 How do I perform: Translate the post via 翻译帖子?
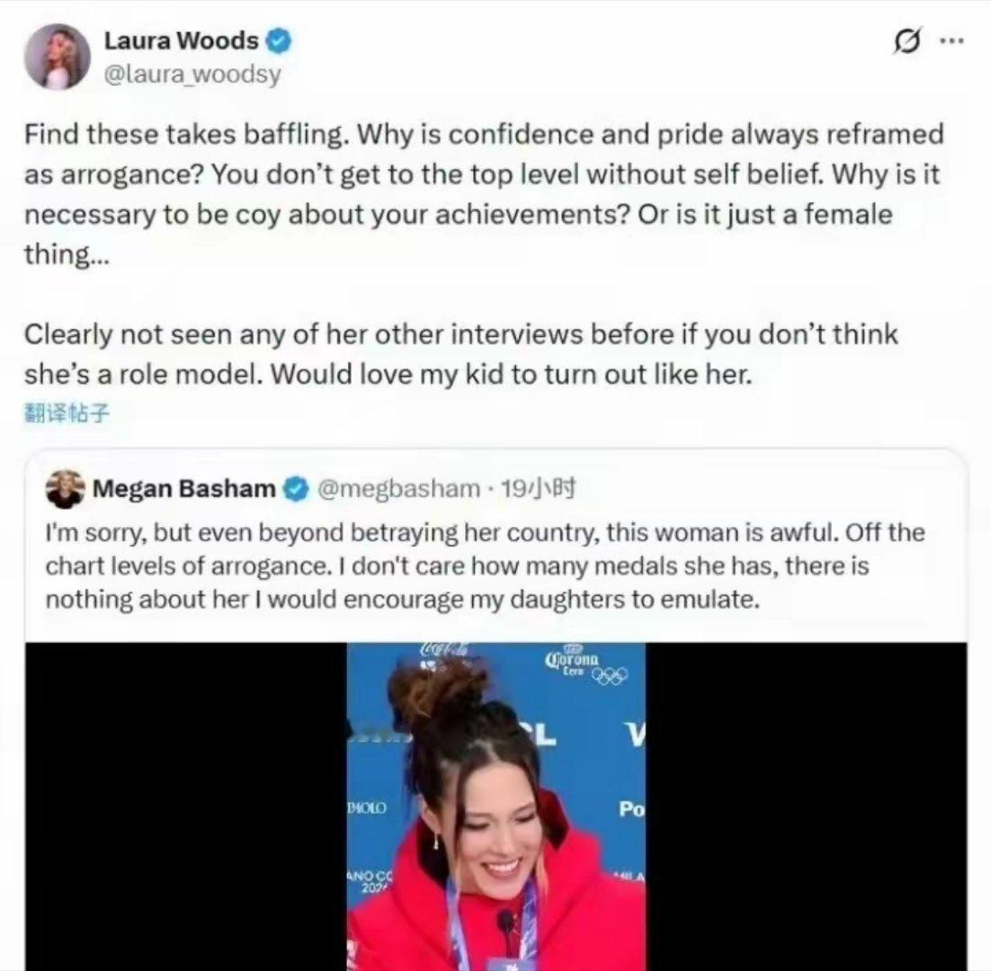pos(67,414)
